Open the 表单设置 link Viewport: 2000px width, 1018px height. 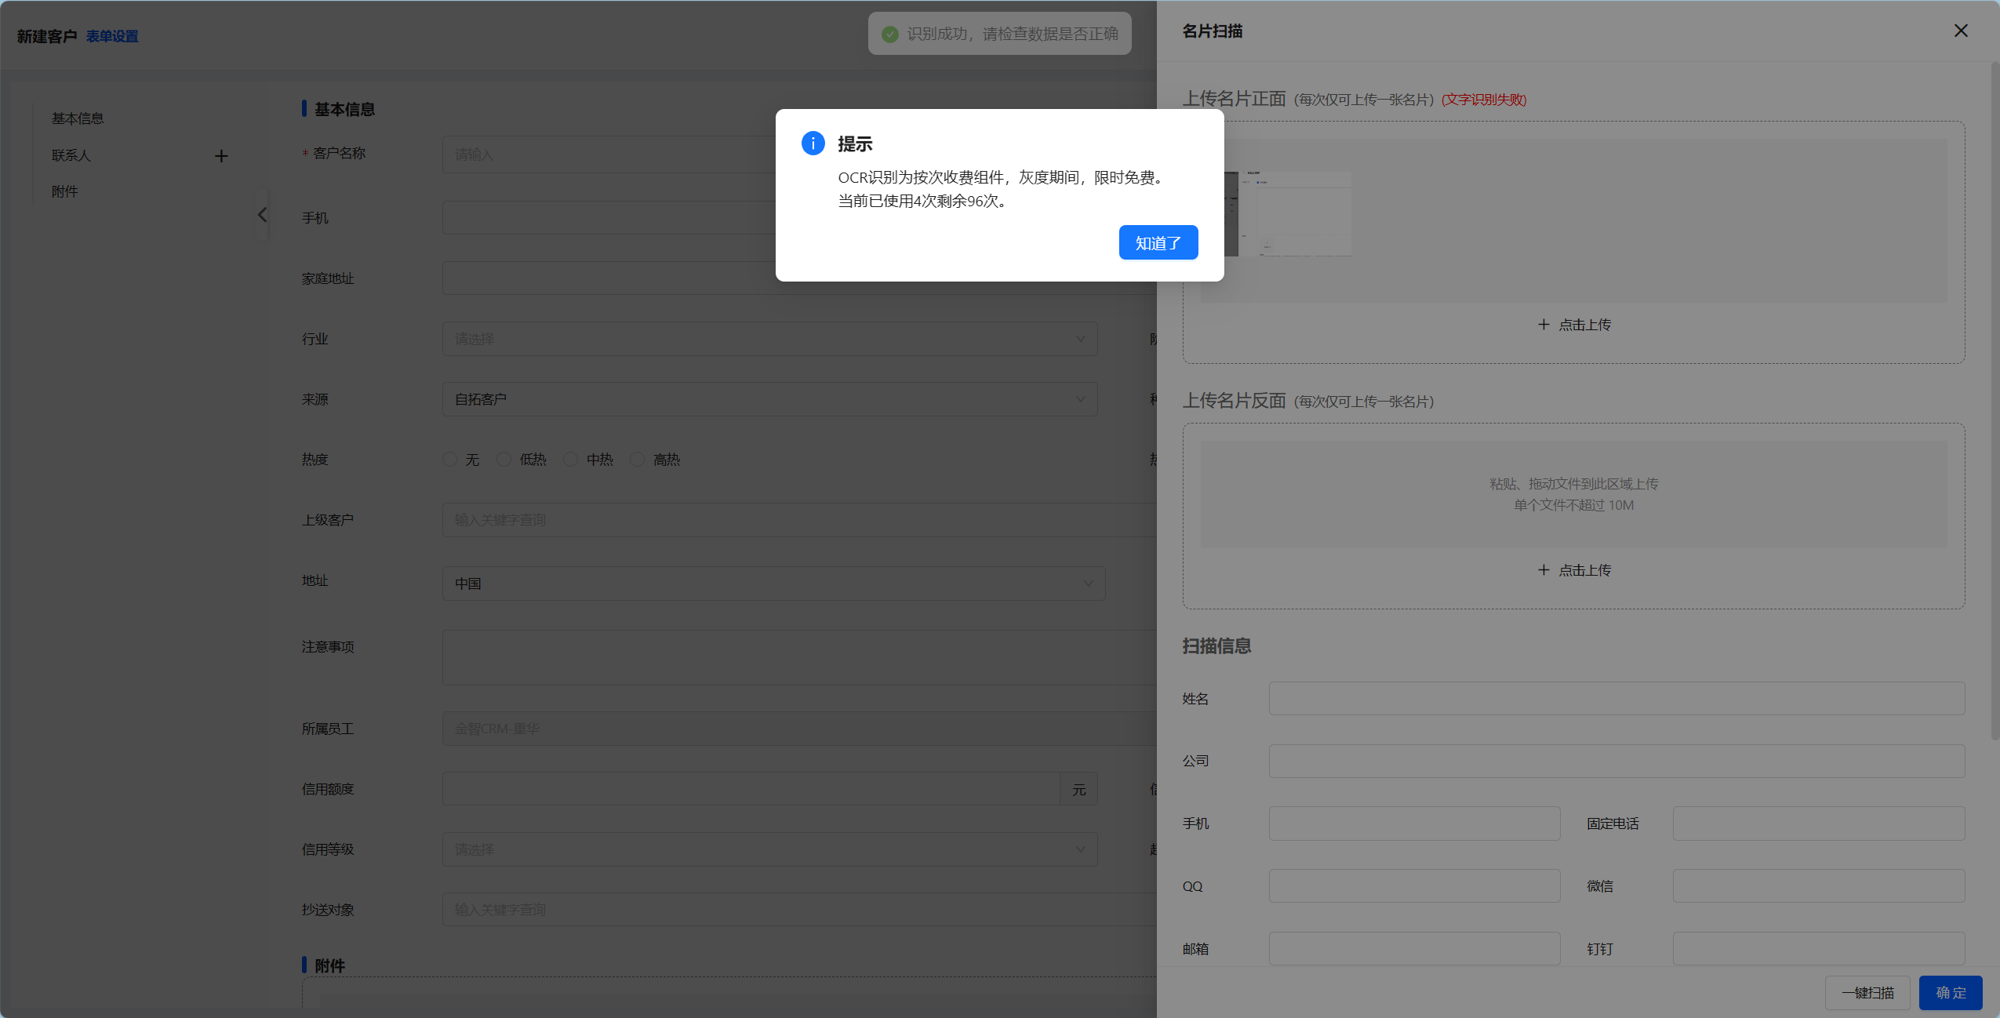click(112, 36)
